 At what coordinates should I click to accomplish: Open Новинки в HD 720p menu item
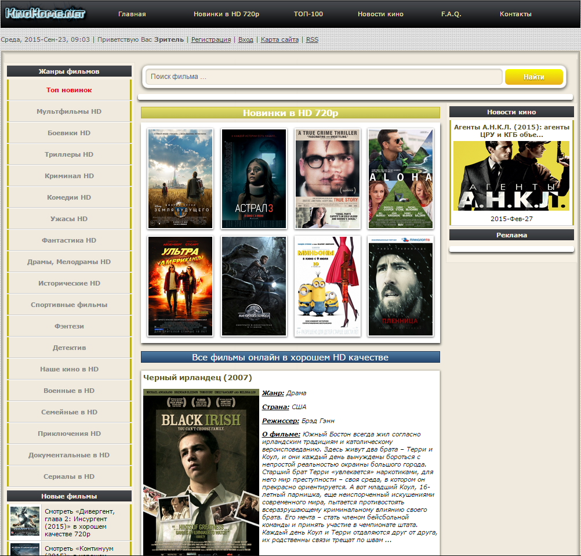click(x=226, y=14)
